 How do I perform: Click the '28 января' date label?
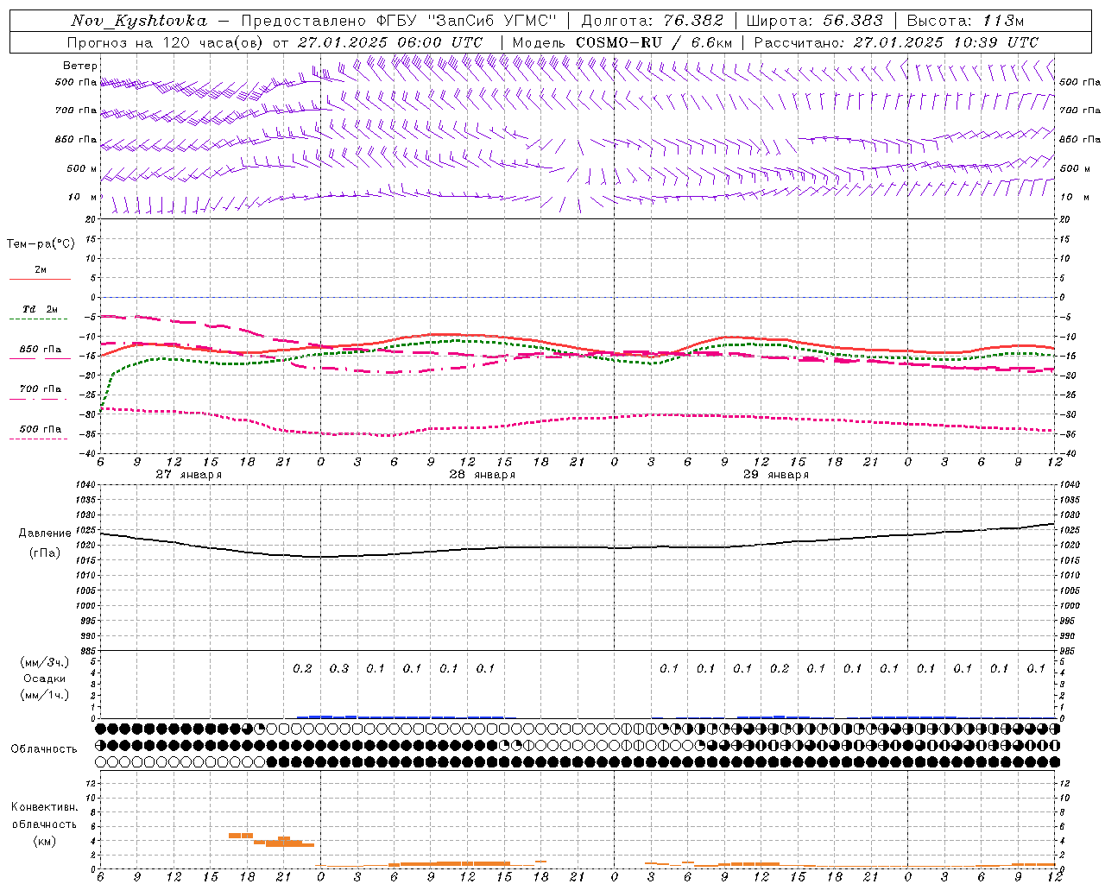pos(482,475)
